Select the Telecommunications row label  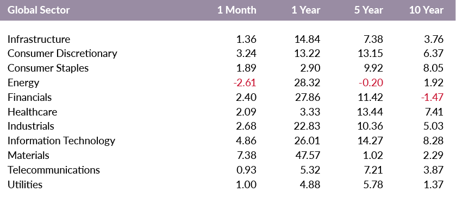pos(53,170)
